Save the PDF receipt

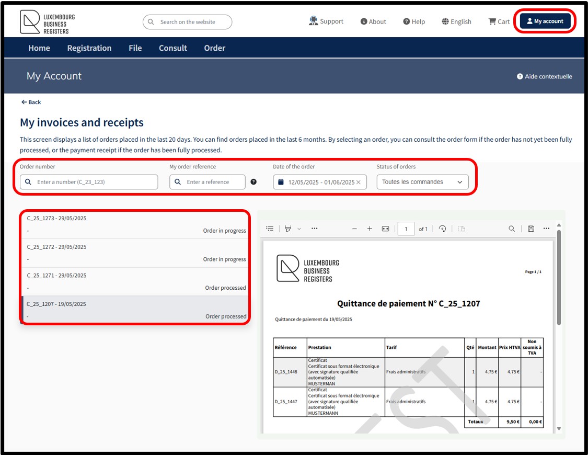pos(531,229)
